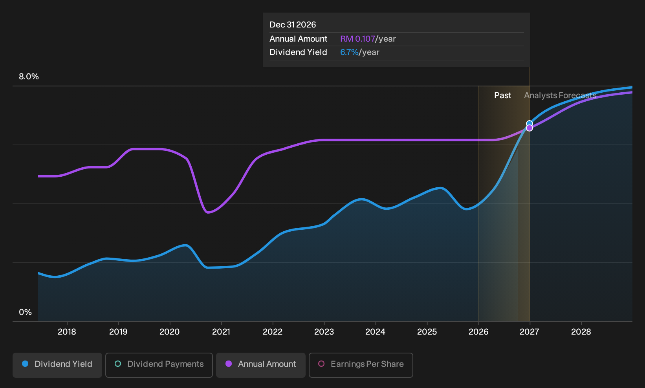Click the 2024 x-axis label
The height and width of the screenshot is (388, 645).
(x=376, y=332)
